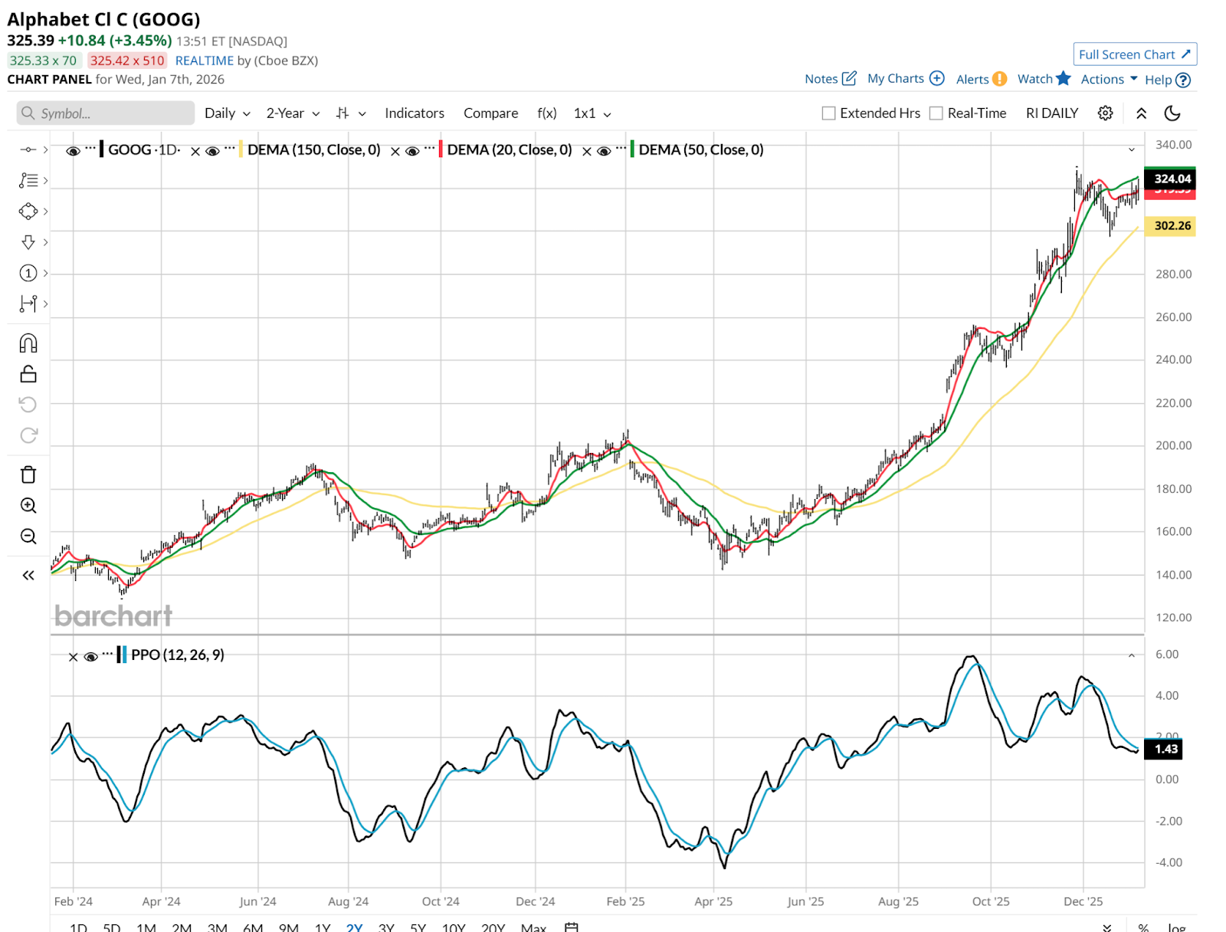Enable the Real-Time checkbox
This screenshot has height=932, width=1226.
tap(936, 113)
